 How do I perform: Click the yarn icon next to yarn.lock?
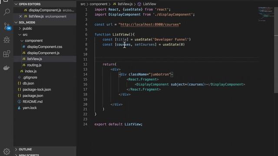click(19, 108)
